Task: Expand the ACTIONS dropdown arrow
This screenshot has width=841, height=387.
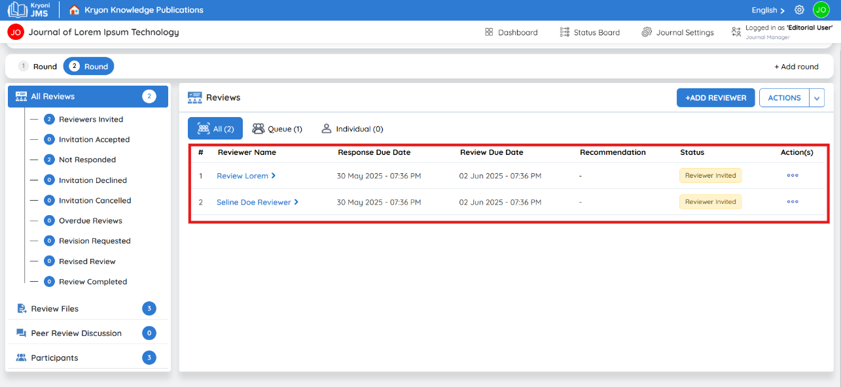Action: 817,98
